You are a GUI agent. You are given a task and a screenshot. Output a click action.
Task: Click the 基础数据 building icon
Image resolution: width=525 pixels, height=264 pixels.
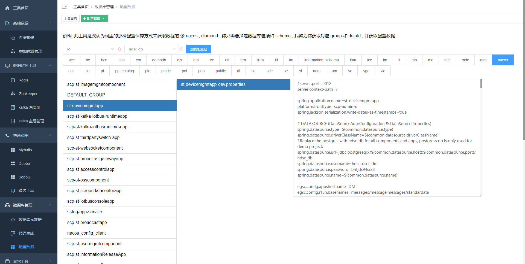[7, 23]
